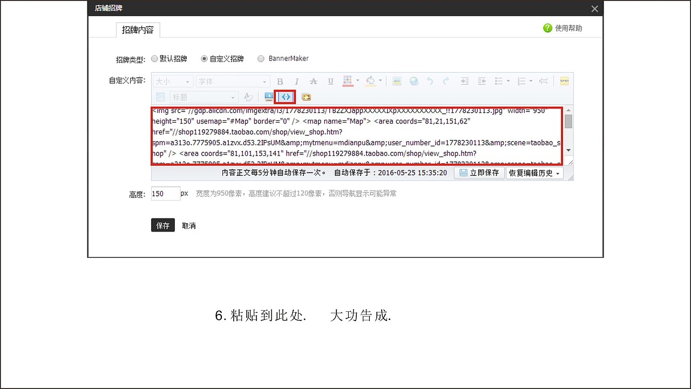691x389 pixels.
Task: Click the green help question mark icon
Action: coord(547,28)
